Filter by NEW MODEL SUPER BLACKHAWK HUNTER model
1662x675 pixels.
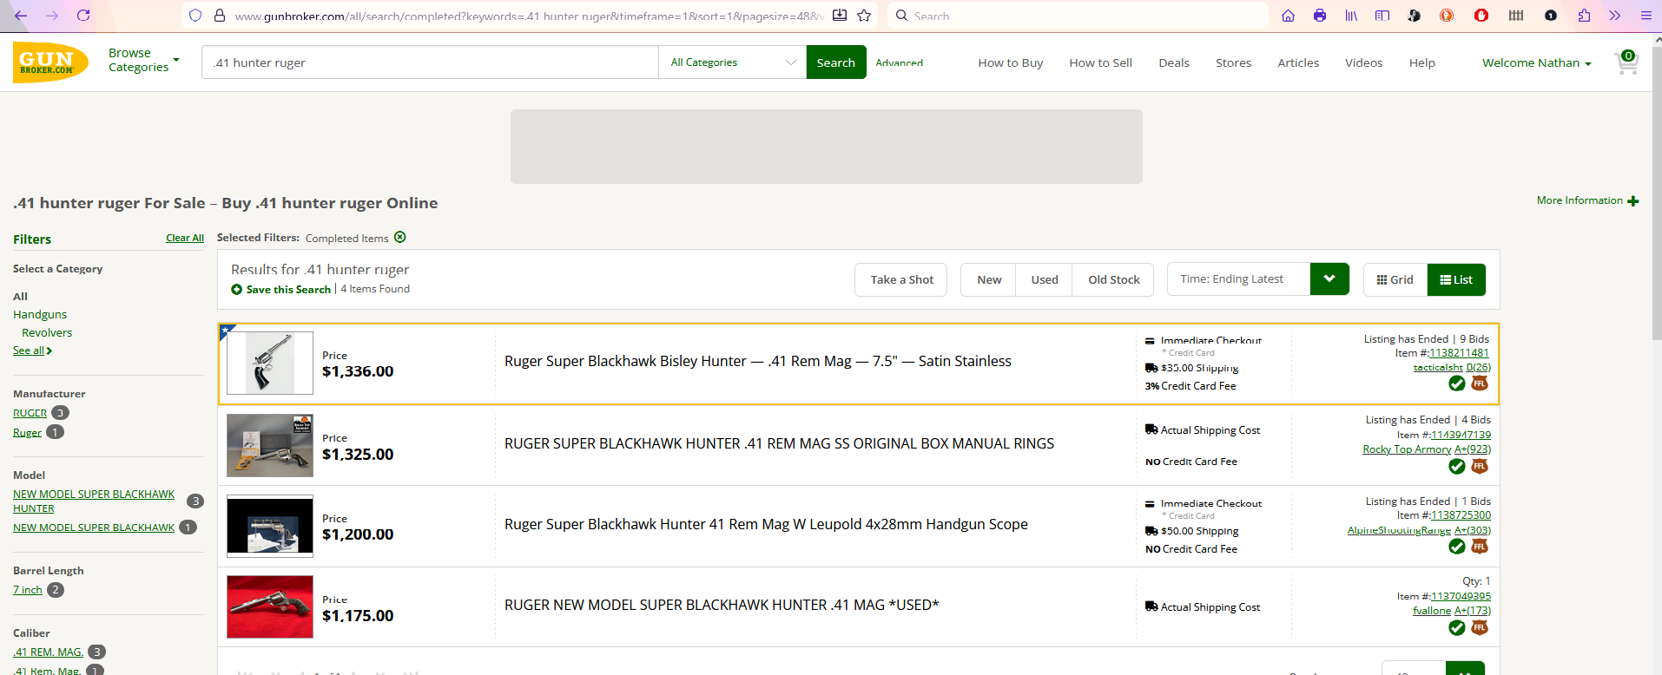point(94,501)
